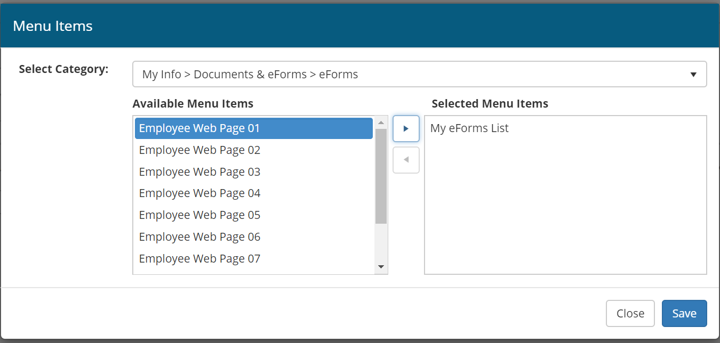This screenshot has width=720, height=343.
Task: Click the left arrow to remove item
Action: coord(406,160)
